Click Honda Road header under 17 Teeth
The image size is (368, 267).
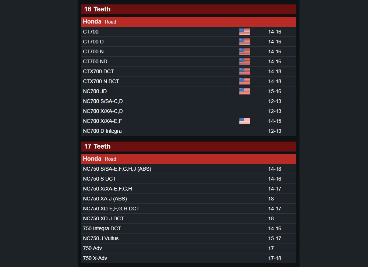(188, 159)
